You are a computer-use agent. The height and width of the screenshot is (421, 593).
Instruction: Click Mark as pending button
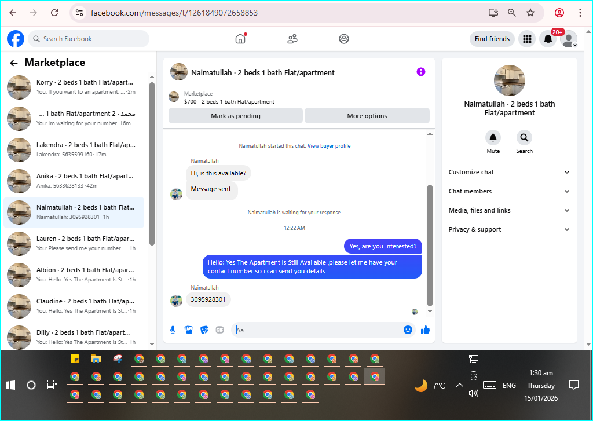coord(235,116)
